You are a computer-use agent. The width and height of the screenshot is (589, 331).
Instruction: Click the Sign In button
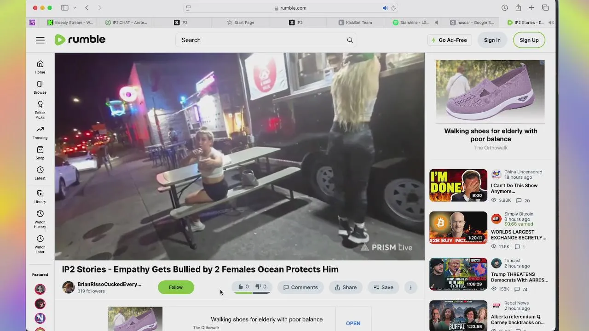pyautogui.click(x=492, y=40)
